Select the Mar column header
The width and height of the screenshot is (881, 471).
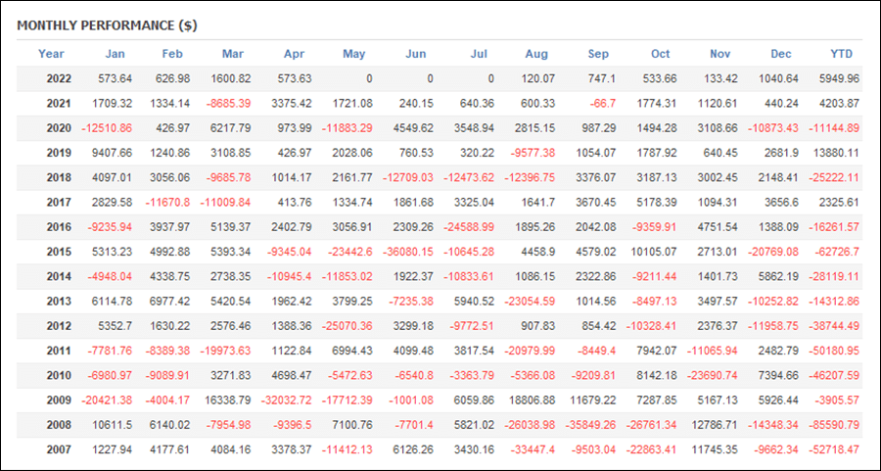click(x=233, y=54)
